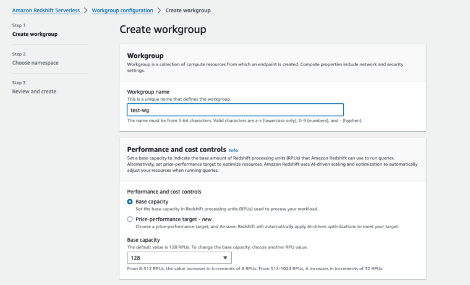This screenshot has width=470, height=285.
Task: Click Performance and cost controls section heading
Action: coord(176,150)
